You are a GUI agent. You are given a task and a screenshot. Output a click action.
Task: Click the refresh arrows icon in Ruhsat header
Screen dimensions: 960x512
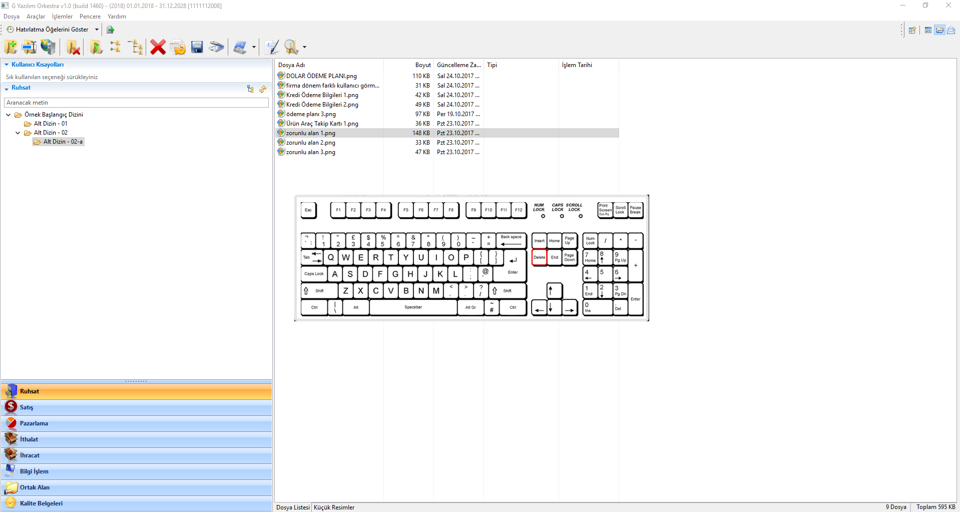pos(263,89)
